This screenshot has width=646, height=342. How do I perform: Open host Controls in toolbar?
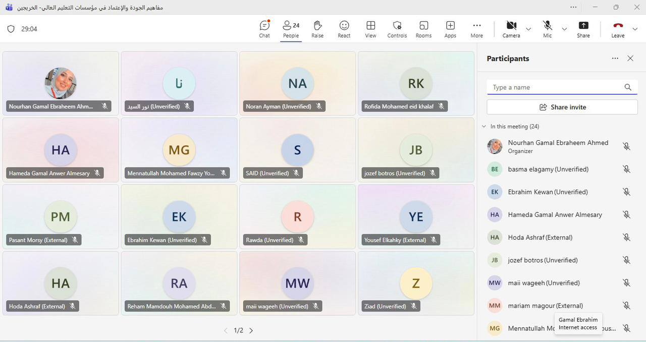[397, 29]
